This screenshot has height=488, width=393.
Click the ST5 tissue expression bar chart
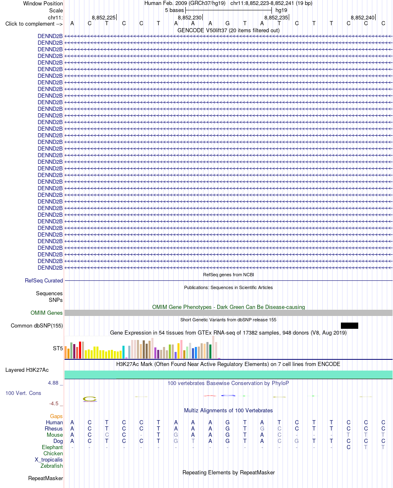click(x=142, y=347)
